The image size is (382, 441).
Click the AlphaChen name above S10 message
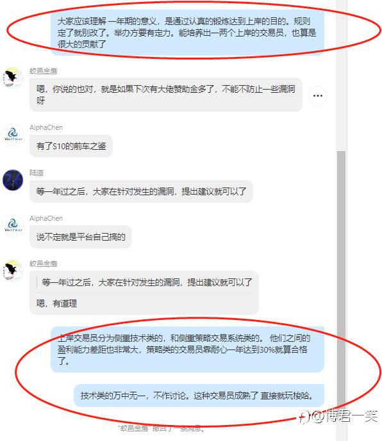click(46, 127)
